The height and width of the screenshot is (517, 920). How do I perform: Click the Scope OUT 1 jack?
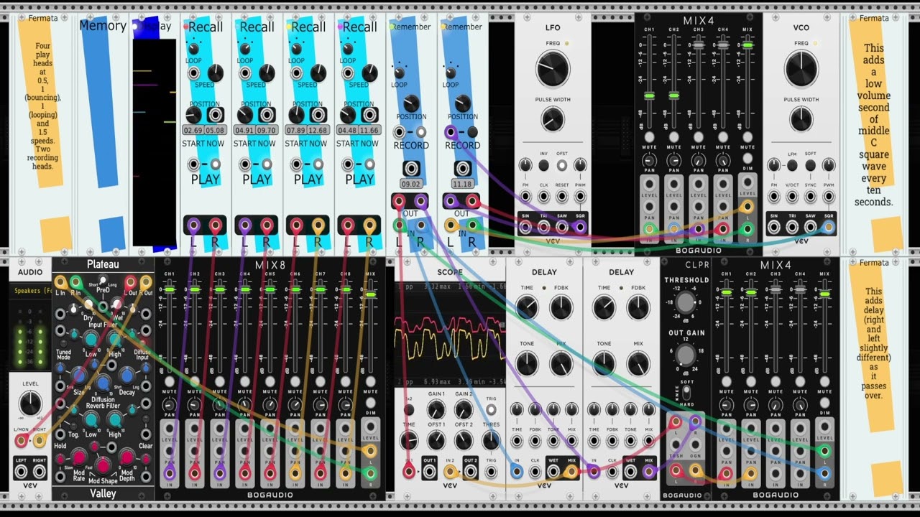pyautogui.click(x=429, y=471)
